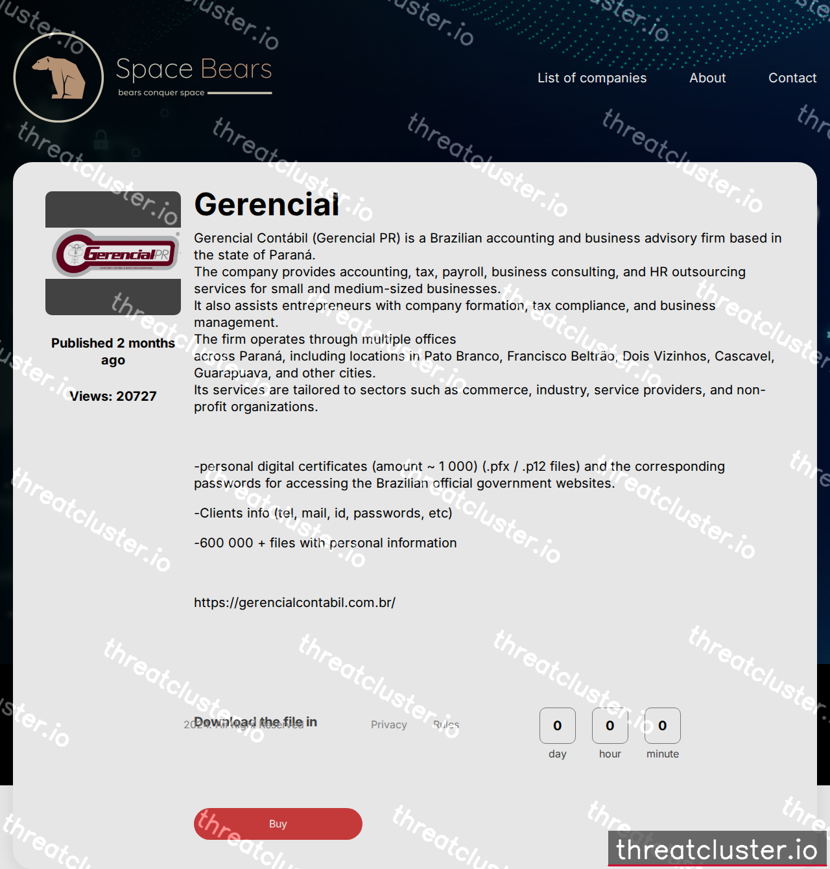The image size is (830, 869).
Task: Click the red Buy button
Action: (x=278, y=824)
